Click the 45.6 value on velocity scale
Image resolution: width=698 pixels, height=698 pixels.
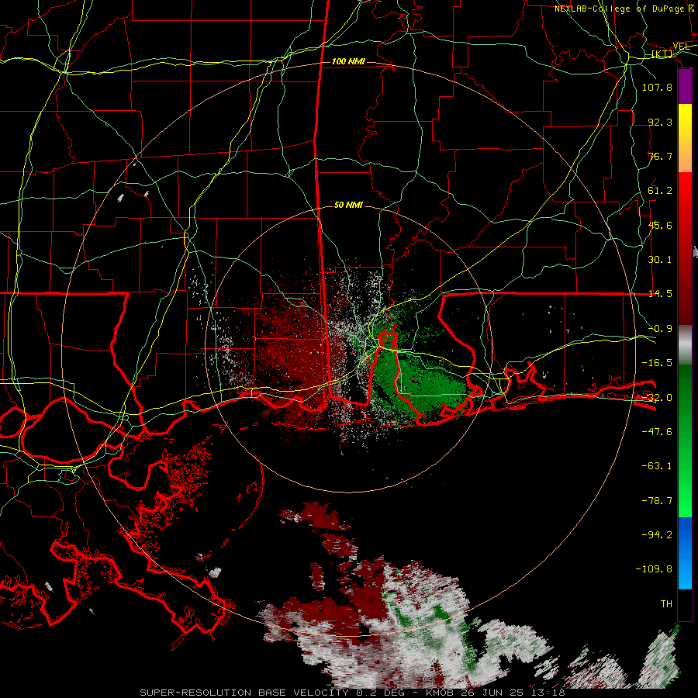click(x=660, y=225)
